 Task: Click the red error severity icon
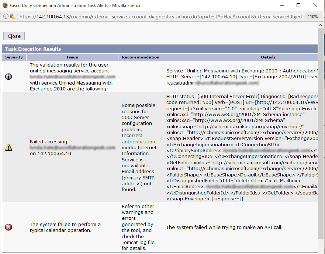(x=8, y=227)
